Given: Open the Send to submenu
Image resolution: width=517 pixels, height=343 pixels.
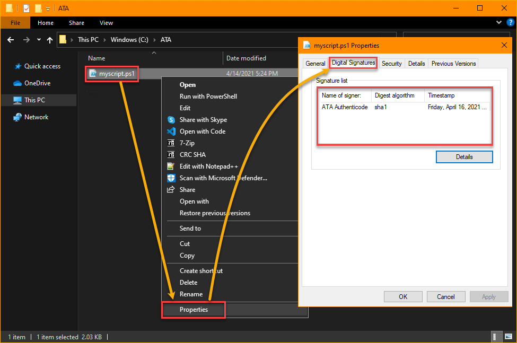Looking at the screenshot, I should click(x=190, y=228).
